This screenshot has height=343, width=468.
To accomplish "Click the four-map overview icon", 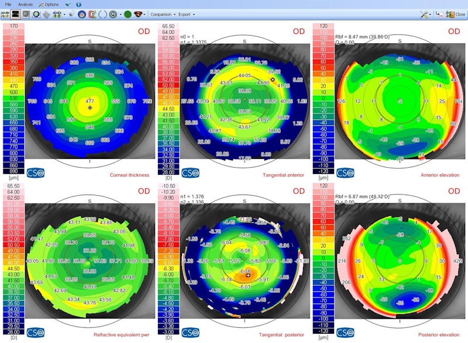I will [x=5, y=14].
